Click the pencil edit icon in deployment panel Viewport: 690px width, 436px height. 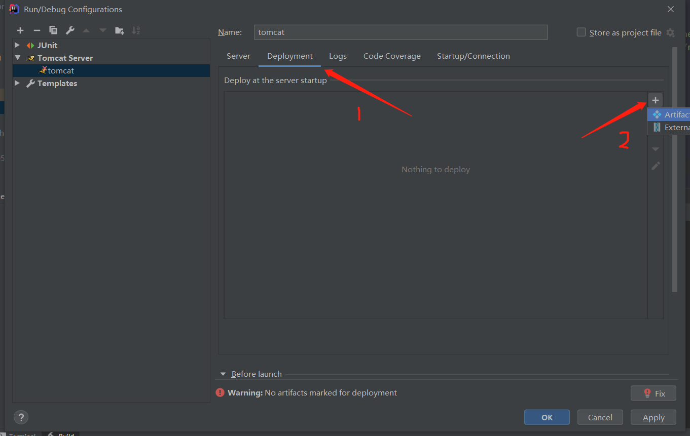coord(656,166)
